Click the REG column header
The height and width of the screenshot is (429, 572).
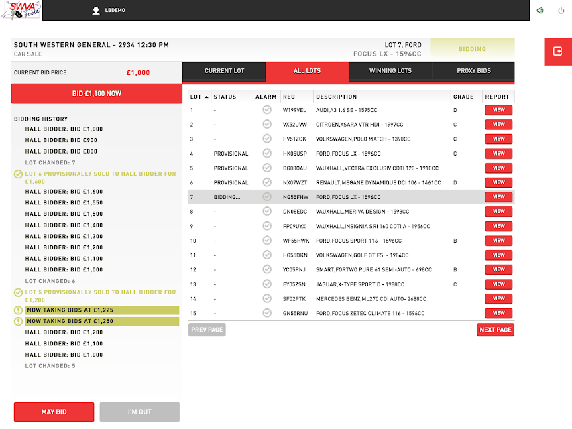coord(289,97)
